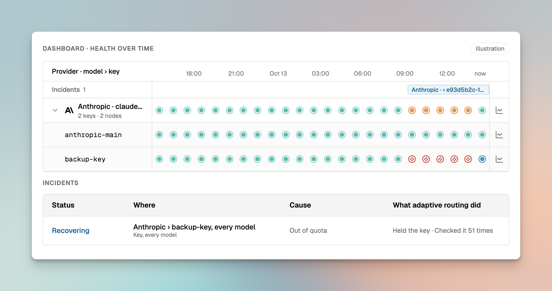
Task: Click the Recovering status link
Action: click(71, 231)
